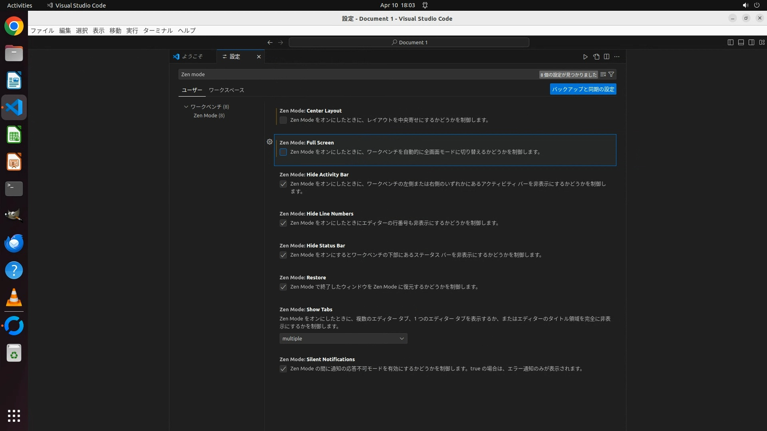This screenshot has height=431, width=767.
Task: Click the バックアップと同期の設定 button
Action: pos(583,89)
